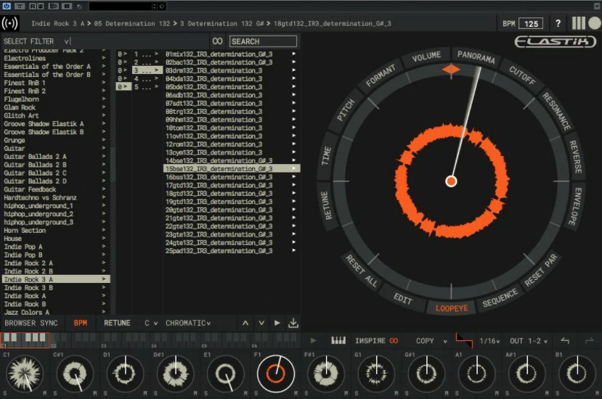Click the piano keyboard icon

coord(338,340)
